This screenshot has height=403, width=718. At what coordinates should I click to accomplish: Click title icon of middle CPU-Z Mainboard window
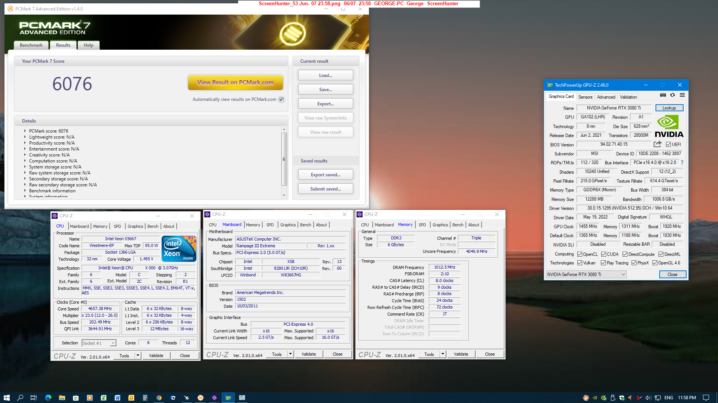(x=207, y=214)
